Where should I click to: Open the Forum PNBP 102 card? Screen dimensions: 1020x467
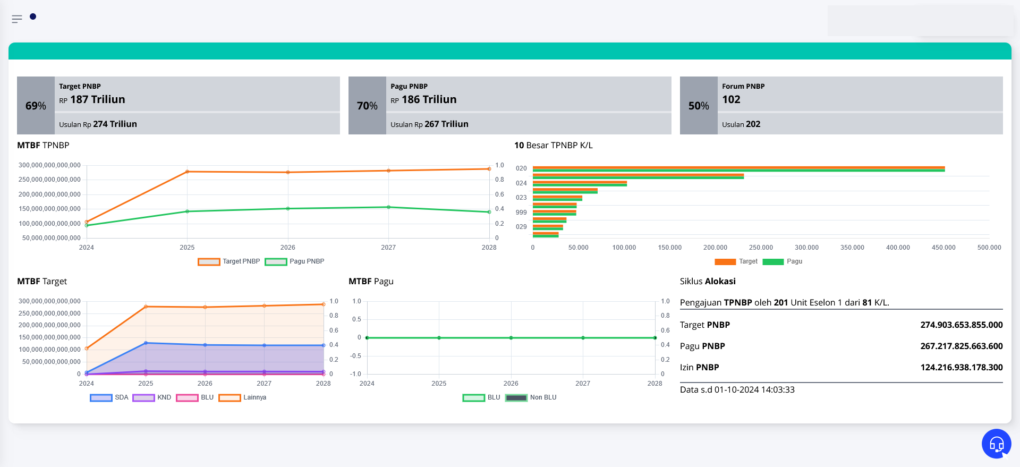tap(841, 105)
